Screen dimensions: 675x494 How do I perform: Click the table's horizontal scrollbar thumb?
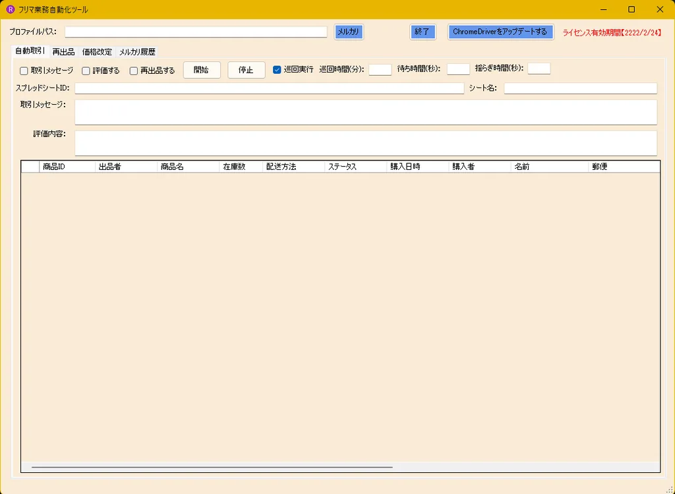click(212, 467)
